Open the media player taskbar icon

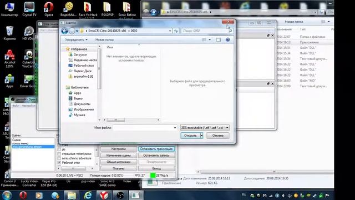click(x=39, y=195)
